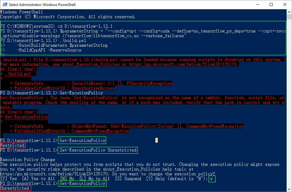Select the Set-ExecutionPolicy Unrestricted command text

pos(98,150)
